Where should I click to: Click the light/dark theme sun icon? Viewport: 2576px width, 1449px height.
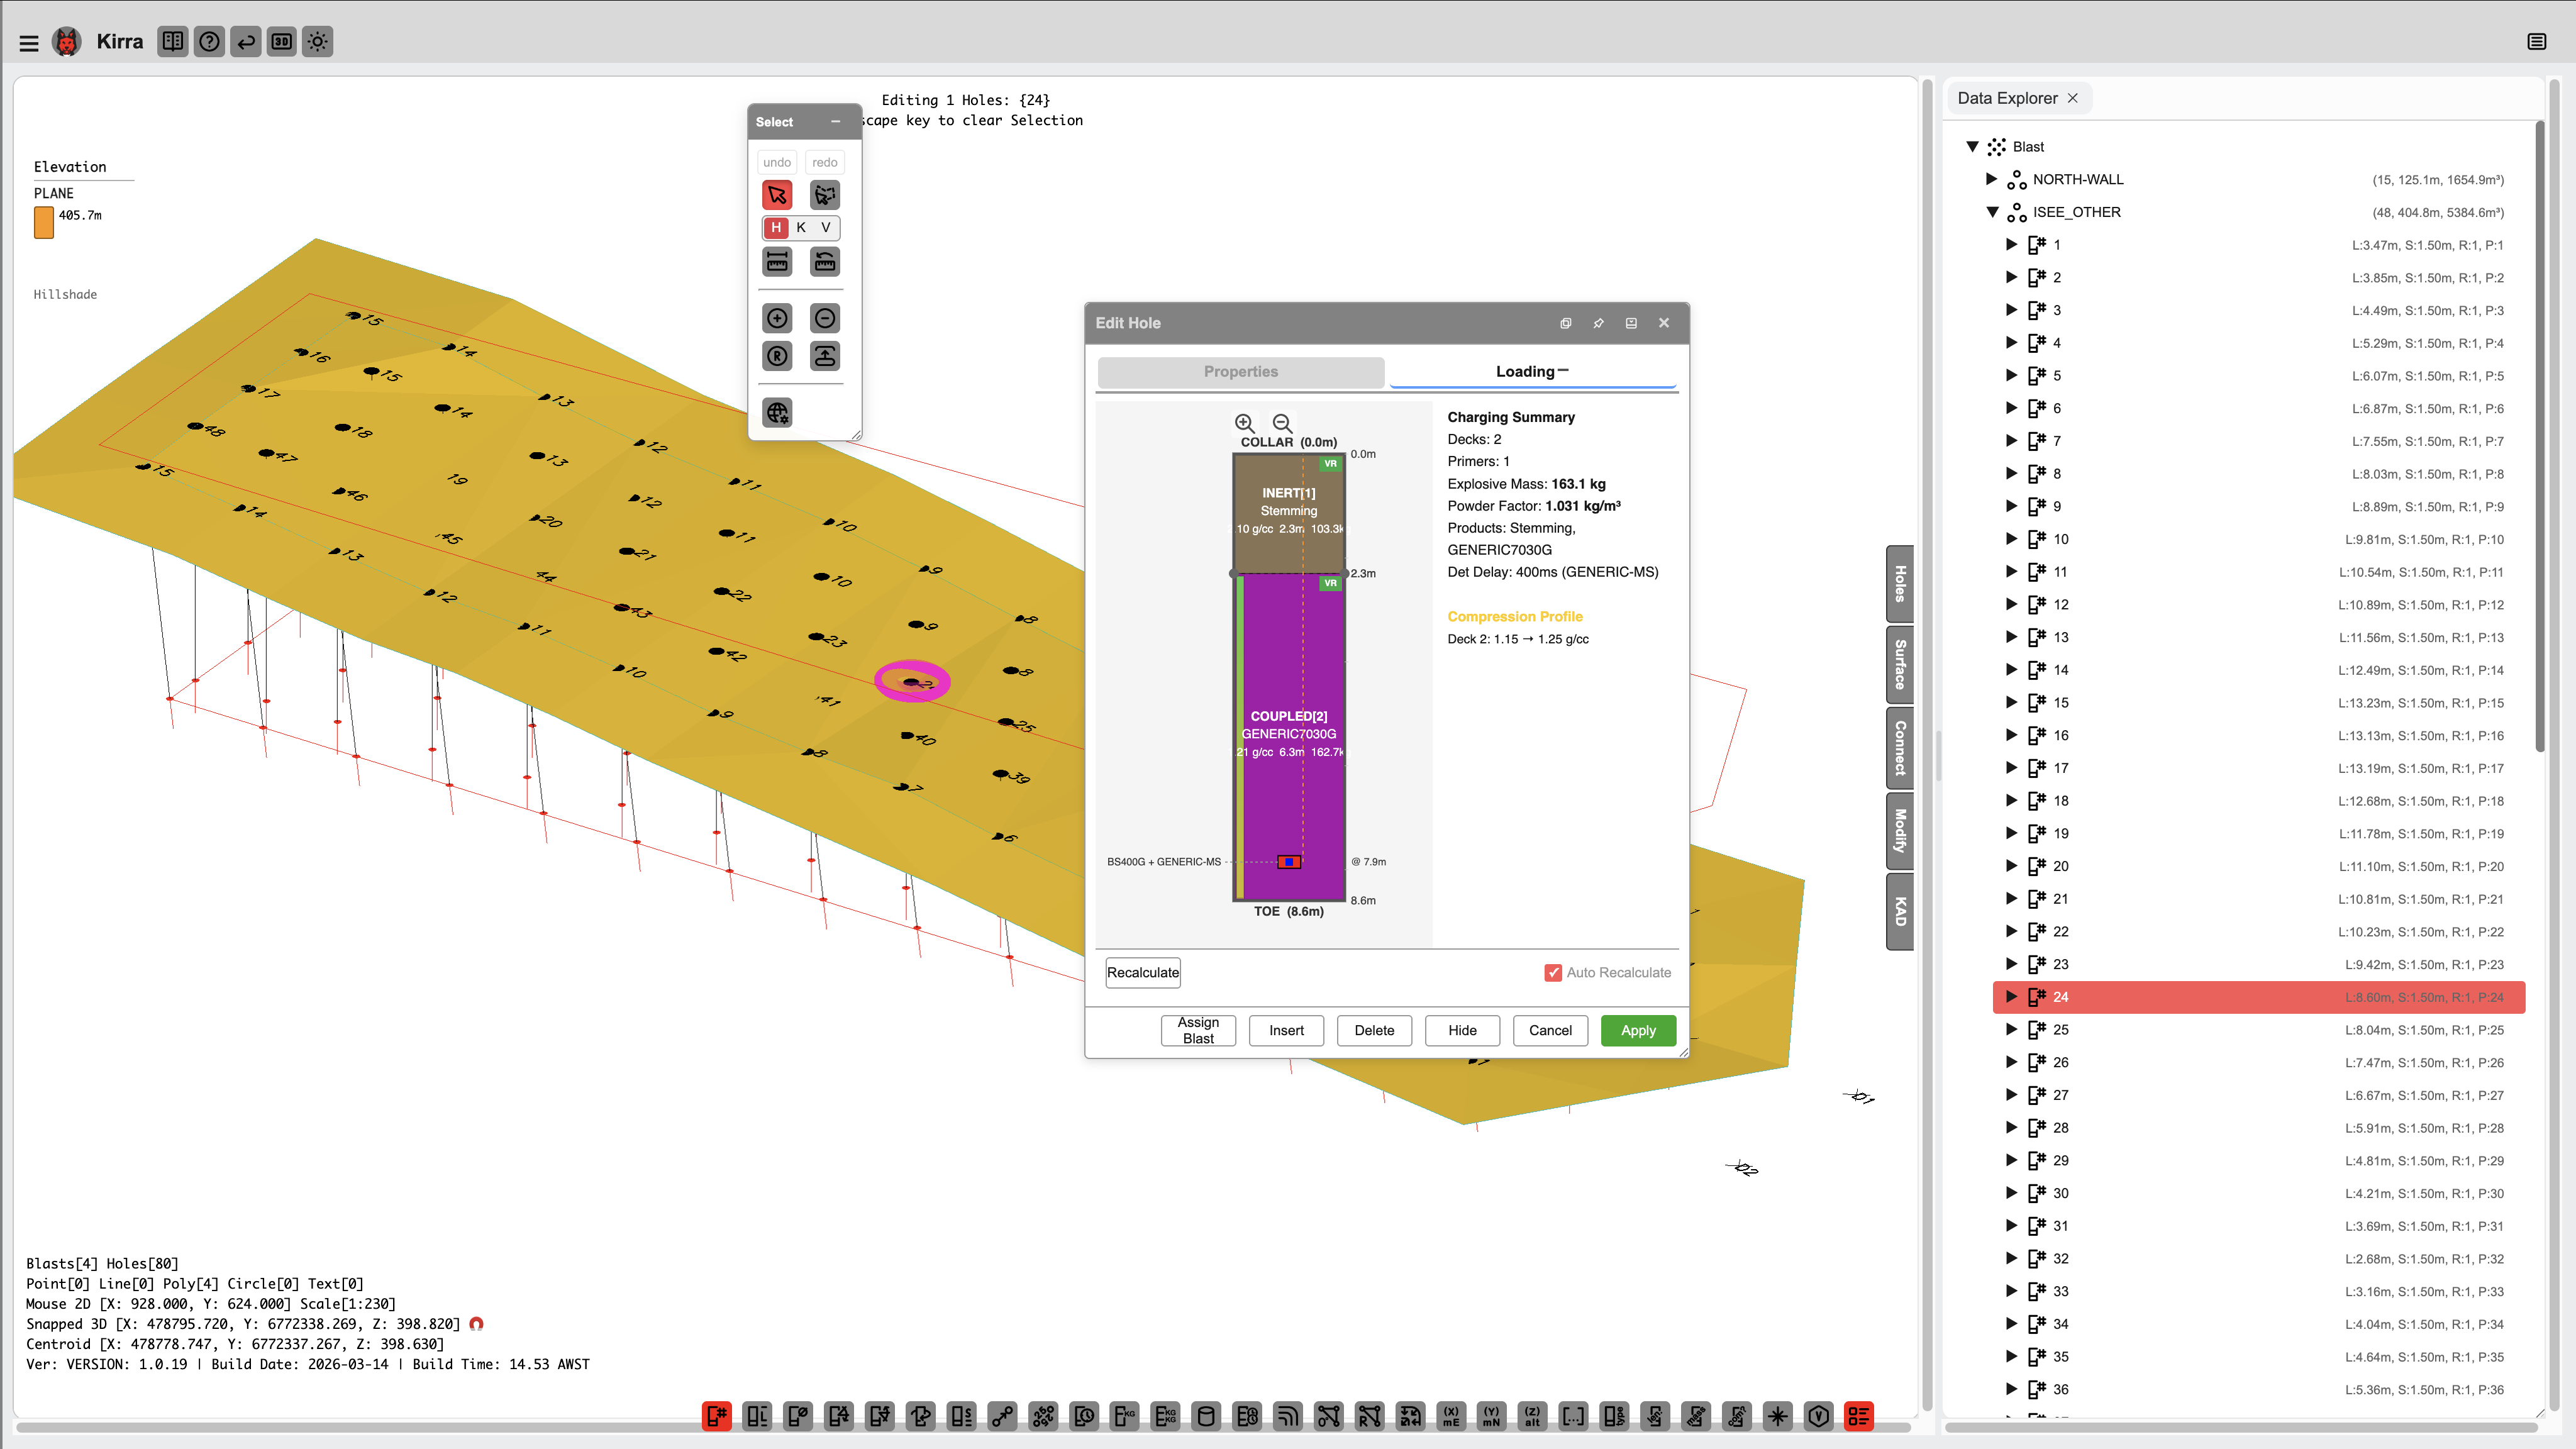[x=318, y=42]
